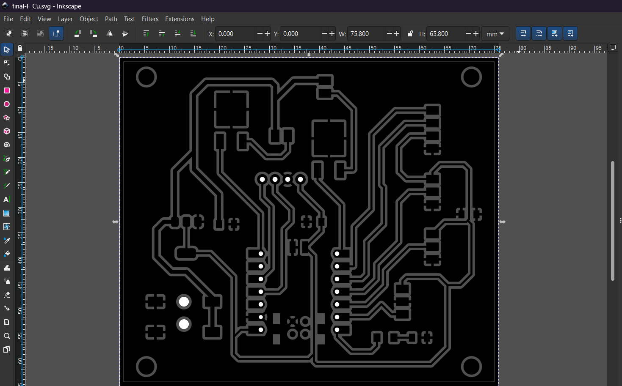This screenshot has width=622, height=386.
Task: Select the Paint Bucket tool
Action: pos(7,254)
